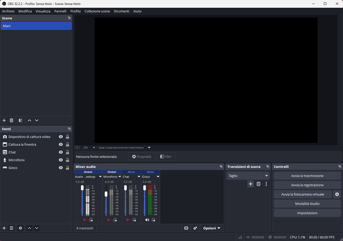
Task: Move source down arrow in Fonti panel
Action: pyautogui.click(x=37, y=228)
